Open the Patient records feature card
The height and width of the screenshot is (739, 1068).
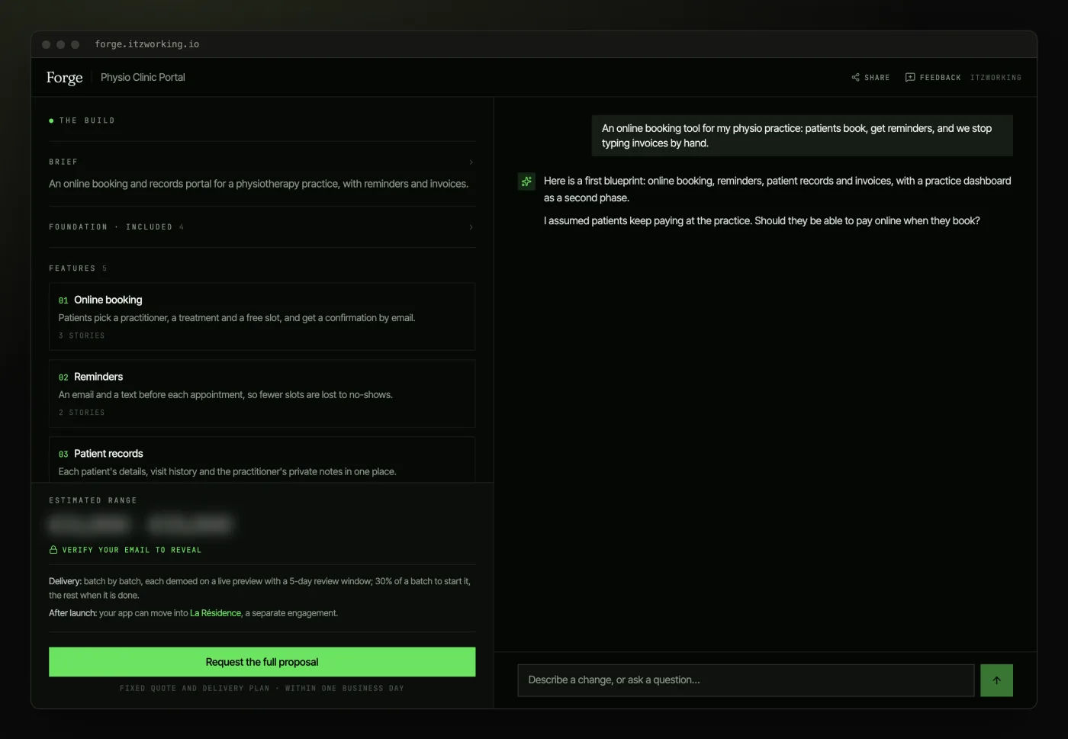point(262,459)
